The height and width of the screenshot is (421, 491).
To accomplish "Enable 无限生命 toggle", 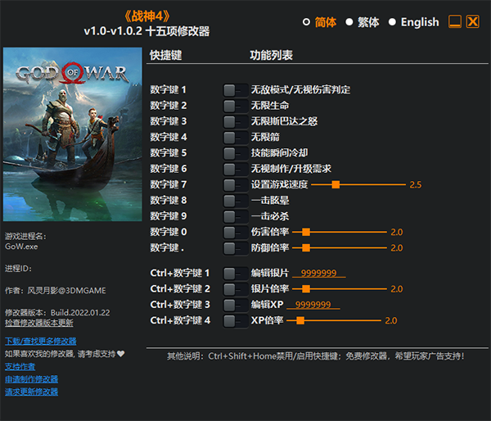I will point(236,106).
